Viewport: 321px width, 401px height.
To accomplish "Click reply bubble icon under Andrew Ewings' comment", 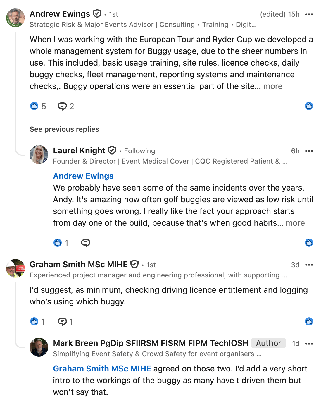I will click(62, 106).
